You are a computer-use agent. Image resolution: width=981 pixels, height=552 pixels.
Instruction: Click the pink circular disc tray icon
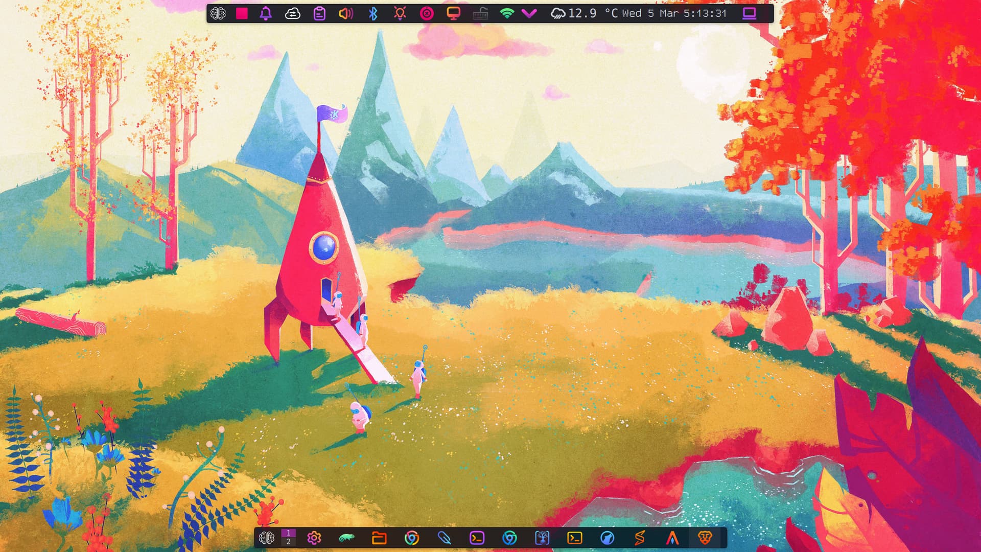point(427,13)
